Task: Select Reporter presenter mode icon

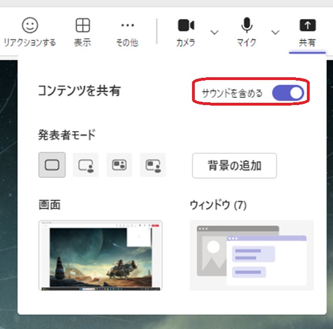Action: pos(153,165)
